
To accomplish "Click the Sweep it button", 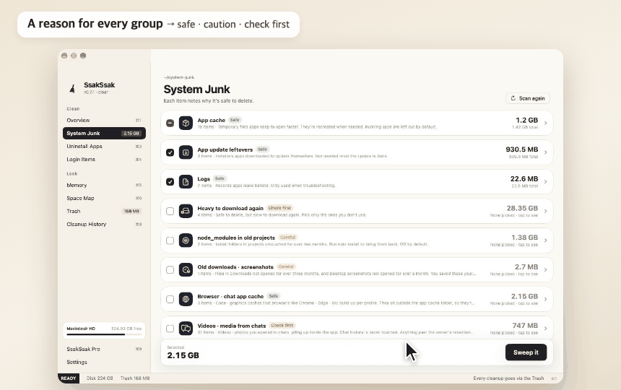I will tap(526, 352).
